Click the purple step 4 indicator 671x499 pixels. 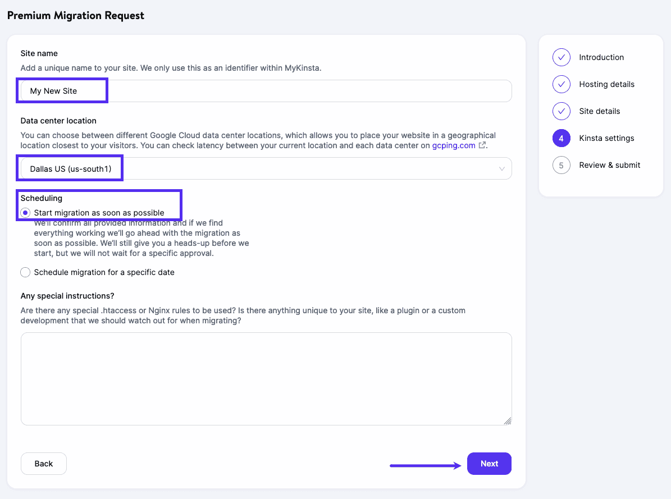point(561,138)
